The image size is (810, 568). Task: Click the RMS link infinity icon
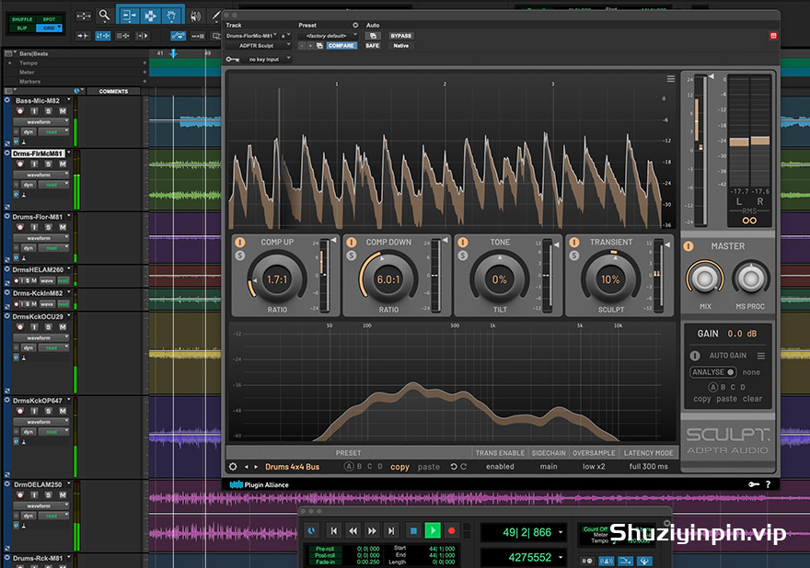749,221
